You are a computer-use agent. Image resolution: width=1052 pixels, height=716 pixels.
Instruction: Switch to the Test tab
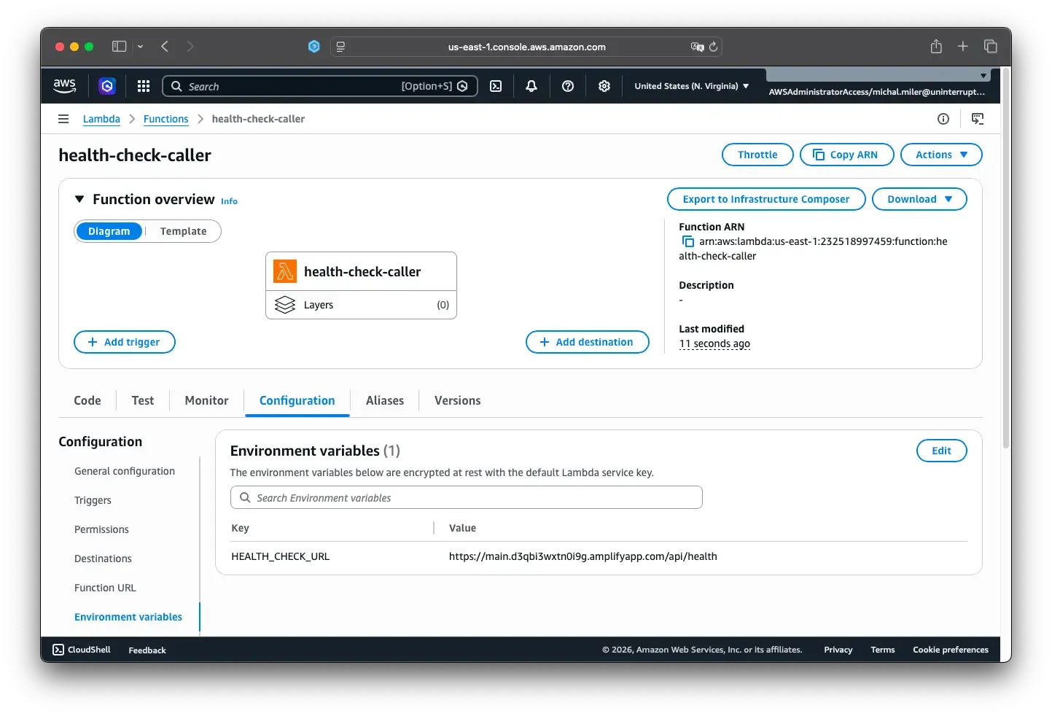pyautogui.click(x=143, y=400)
